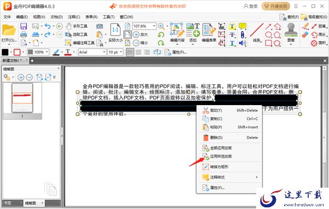Choose 删除(D) in context menu

[229, 137]
